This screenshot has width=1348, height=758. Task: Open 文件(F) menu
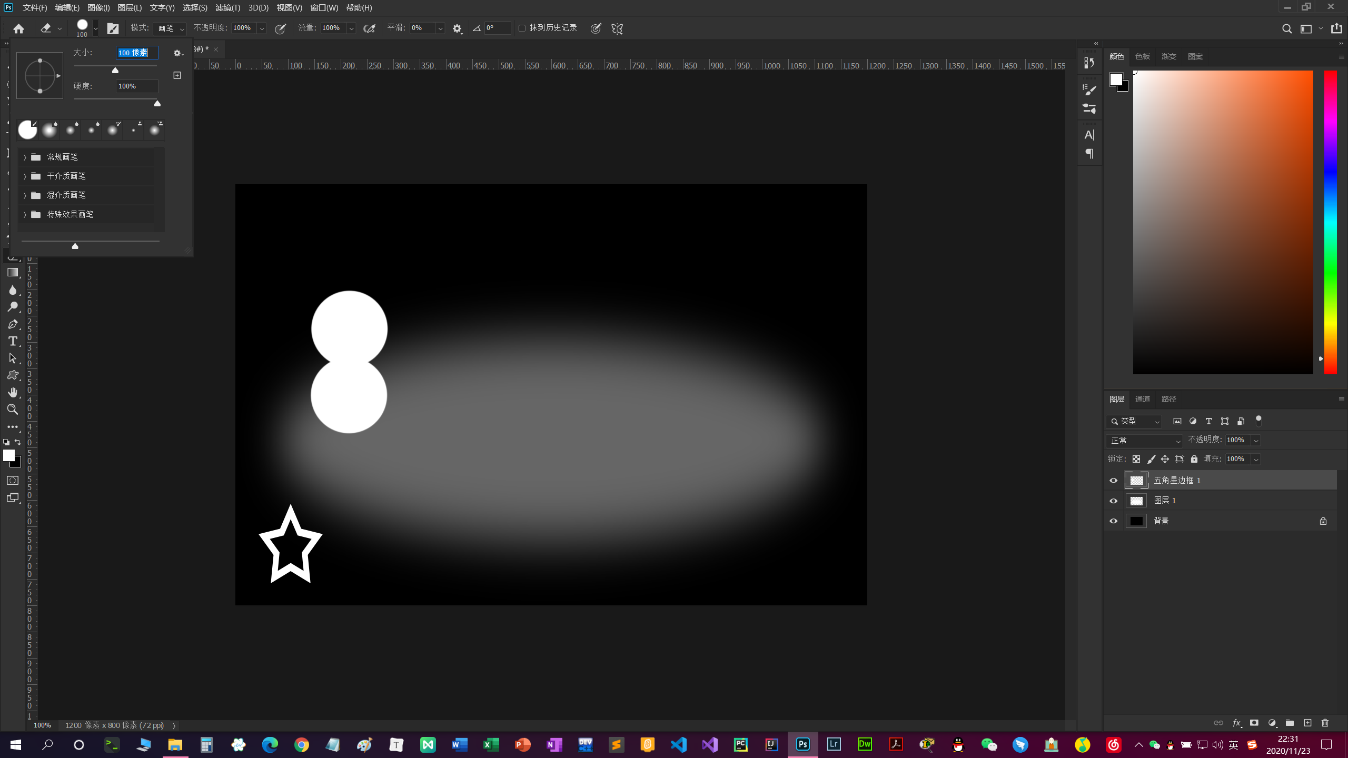(x=35, y=7)
